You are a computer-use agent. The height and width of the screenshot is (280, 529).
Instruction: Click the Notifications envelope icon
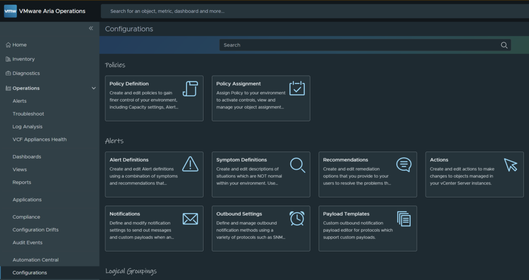(190, 219)
